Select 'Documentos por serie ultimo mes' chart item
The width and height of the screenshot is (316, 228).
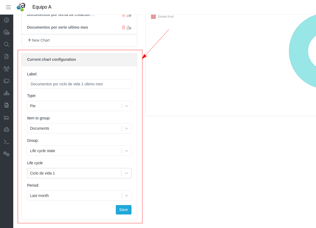click(58, 27)
